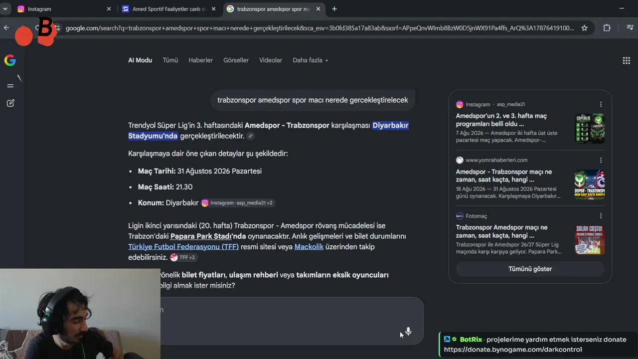Select the AI Modu tab
This screenshot has width=638, height=359.
[140, 60]
